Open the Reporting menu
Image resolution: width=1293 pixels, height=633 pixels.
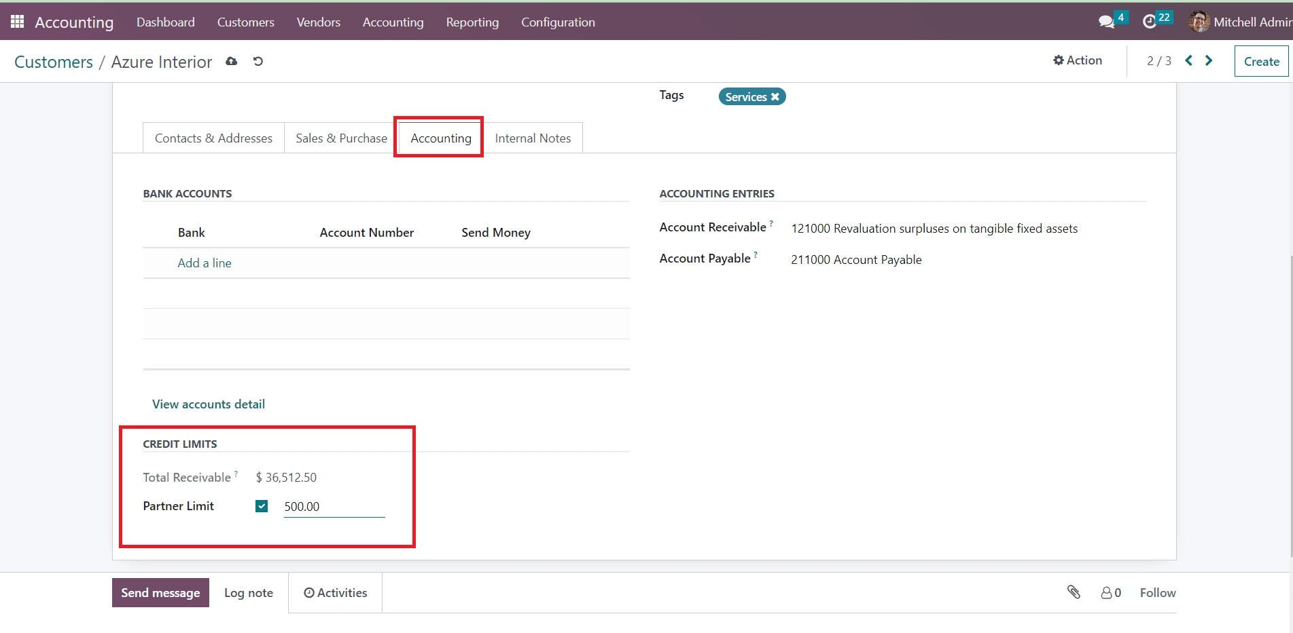(472, 22)
